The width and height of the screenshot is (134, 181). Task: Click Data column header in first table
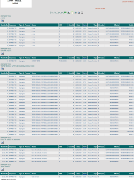click(x=78, y=25)
